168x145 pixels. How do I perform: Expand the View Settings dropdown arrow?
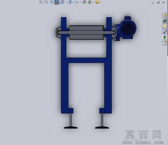(x=100, y=2)
